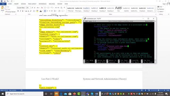The image size is (170, 96).
Task: Clear all formatting
Action: pyautogui.click(x=42, y=8)
